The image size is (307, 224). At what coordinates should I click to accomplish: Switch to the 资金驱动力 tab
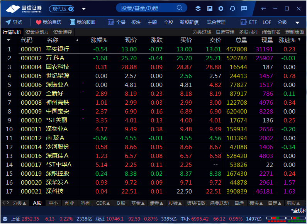(x=37, y=32)
